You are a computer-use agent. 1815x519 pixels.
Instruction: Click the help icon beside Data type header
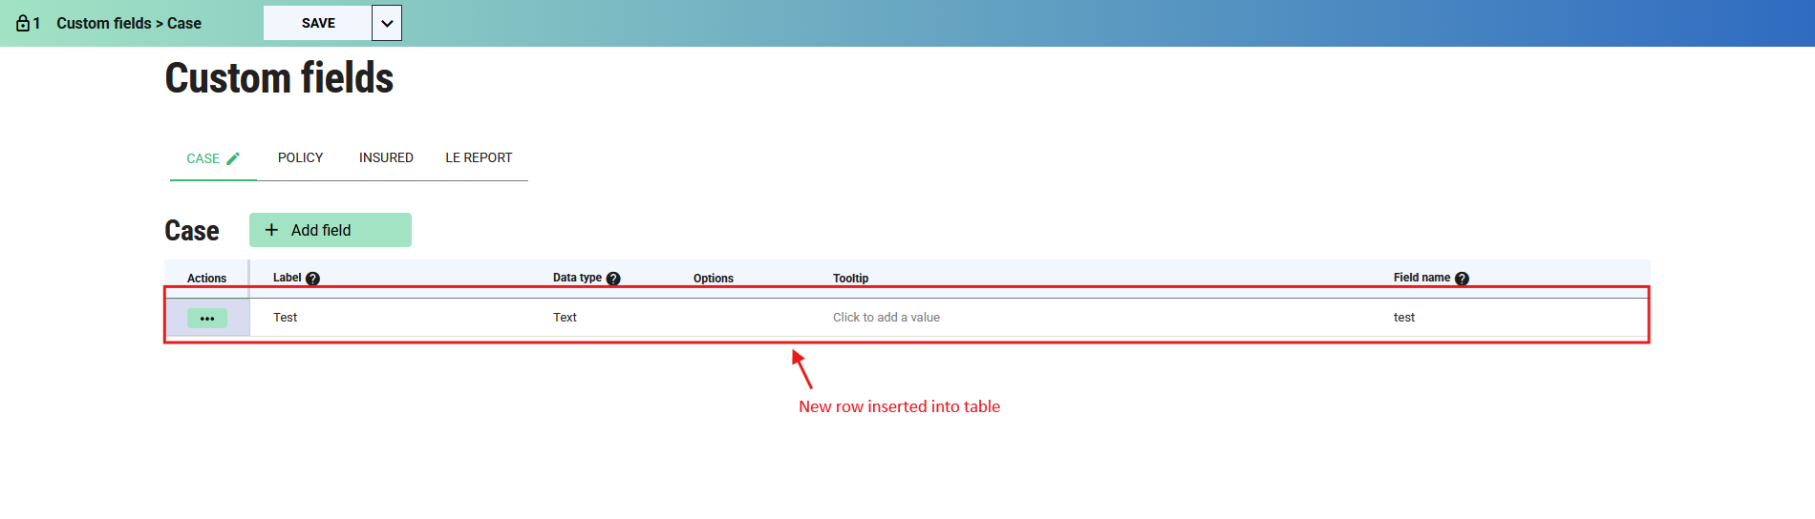point(613,279)
